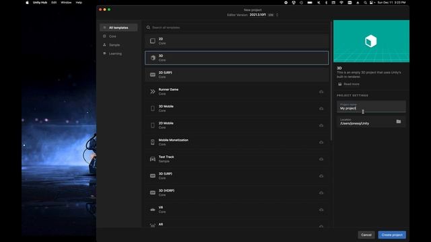This screenshot has height=242, width=431.
Task: Select the 2D Core template
Action: pos(236,41)
